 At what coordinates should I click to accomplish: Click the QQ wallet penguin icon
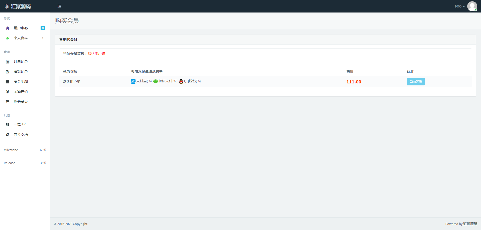(181, 81)
